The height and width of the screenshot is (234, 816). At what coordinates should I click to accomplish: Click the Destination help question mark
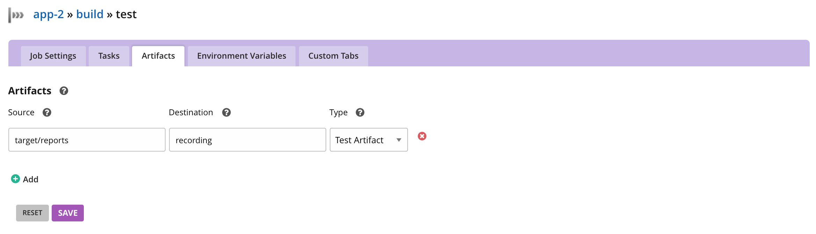tap(226, 112)
